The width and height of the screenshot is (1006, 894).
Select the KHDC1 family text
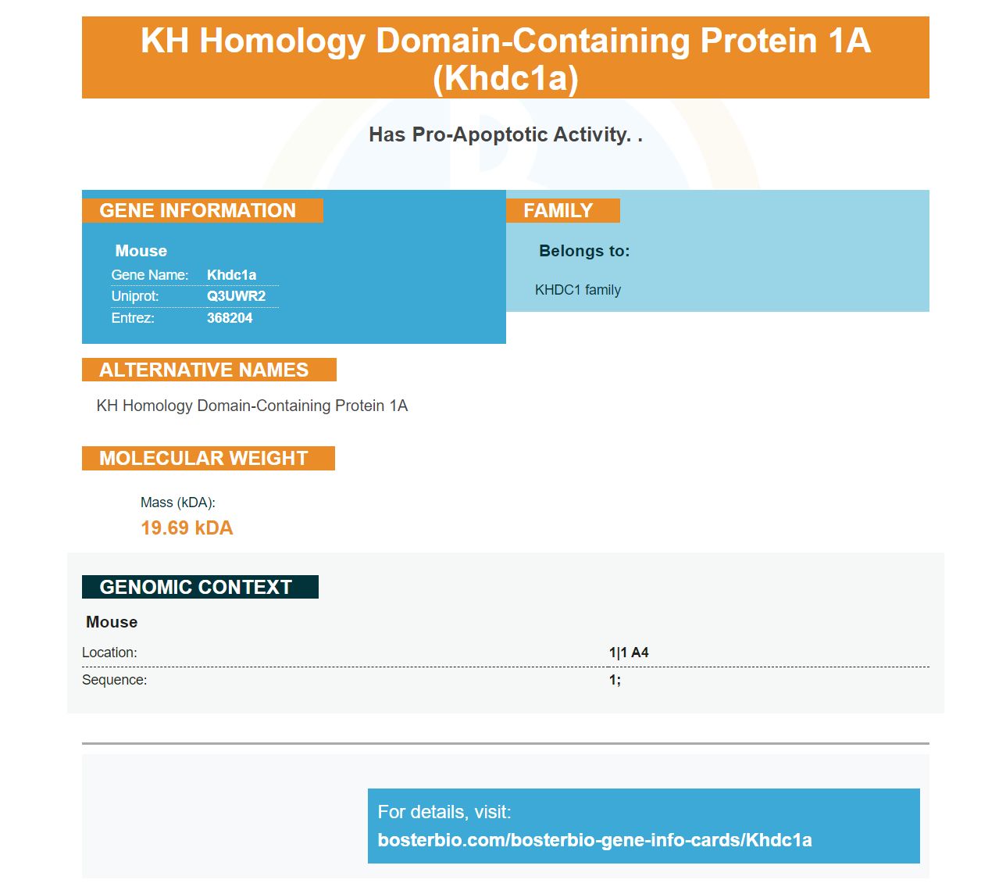tap(578, 290)
